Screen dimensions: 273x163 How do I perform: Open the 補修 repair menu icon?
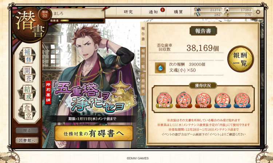28,56
